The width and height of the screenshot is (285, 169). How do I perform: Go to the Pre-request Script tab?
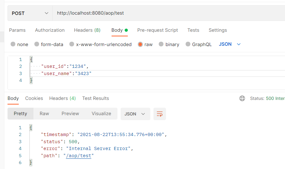[157, 30]
